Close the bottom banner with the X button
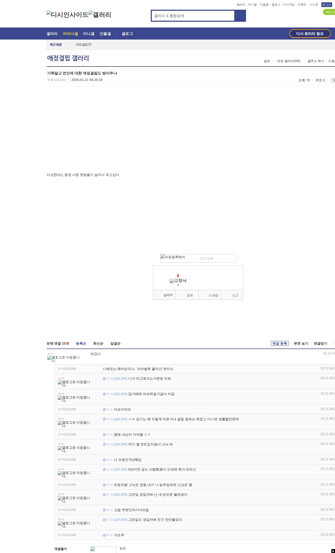335x553 pixels. [x=333, y=551]
